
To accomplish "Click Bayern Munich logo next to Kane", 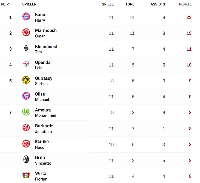I will click(x=26, y=17).
